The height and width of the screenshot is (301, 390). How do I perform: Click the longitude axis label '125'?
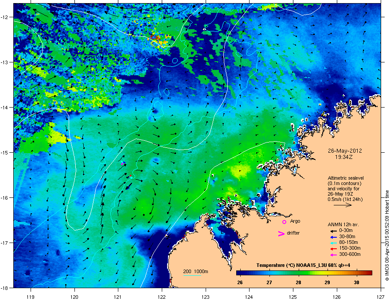pos(293,297)
